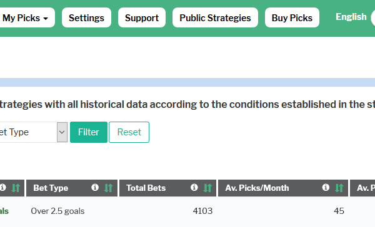
Task: Open the Buy Picks page
Action: tap(292, 17)
